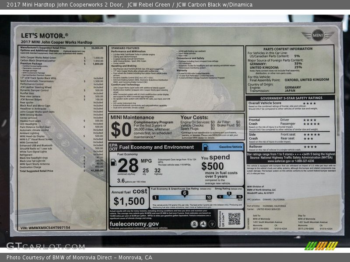Click the $1,500 annual fuel cost
350x262 pixels.
[x=129, y=201]
